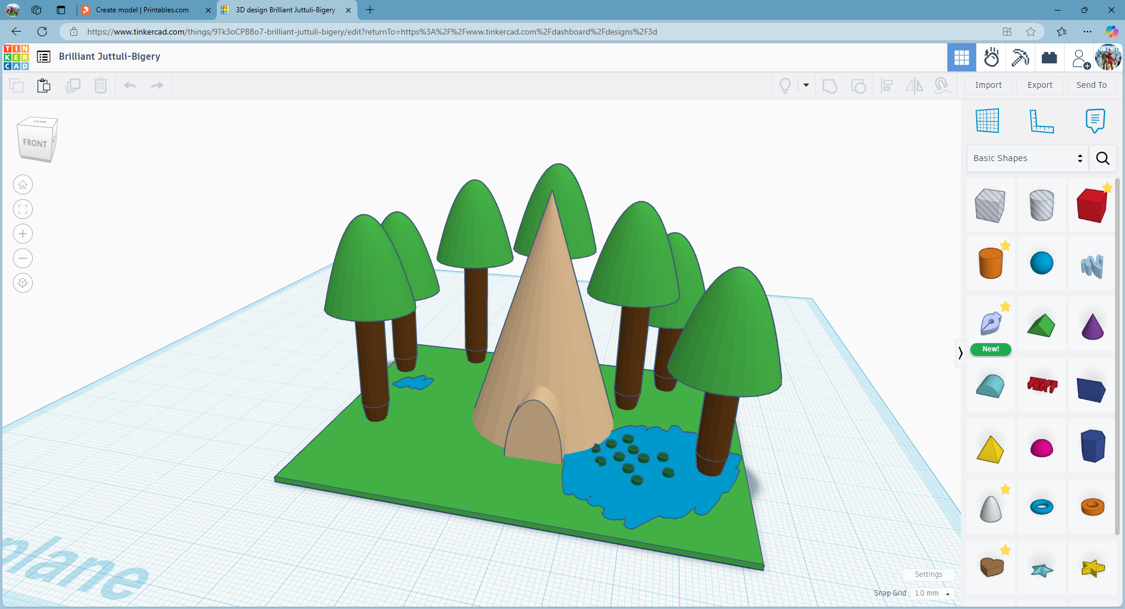
Task: Click the invite people icon
Action: (1080, 59)
